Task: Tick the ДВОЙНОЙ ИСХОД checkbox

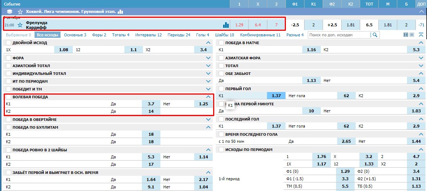Action: pyautogui.click(x=9, y=43)
